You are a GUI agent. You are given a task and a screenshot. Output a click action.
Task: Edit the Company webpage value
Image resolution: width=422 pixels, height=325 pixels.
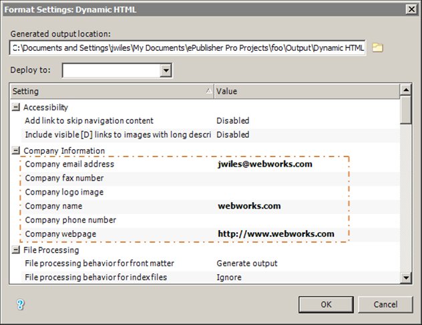point(276,234)
